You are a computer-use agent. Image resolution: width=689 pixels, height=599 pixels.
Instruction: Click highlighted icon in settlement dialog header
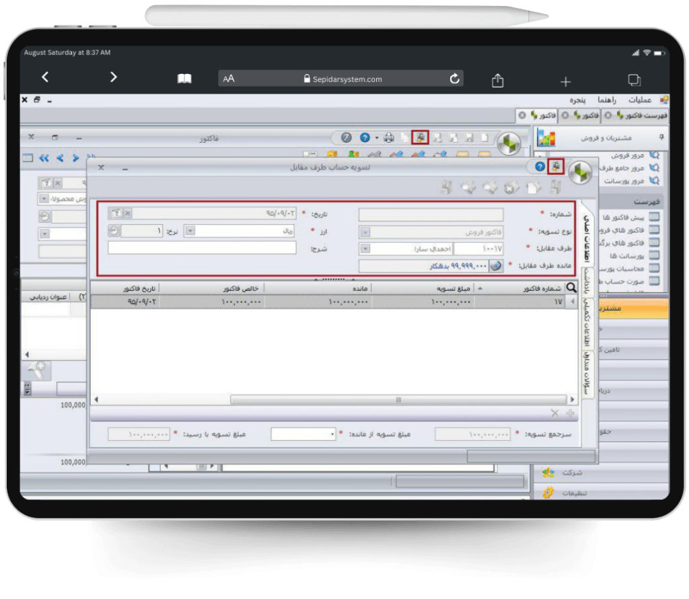[x=556, y=166]
